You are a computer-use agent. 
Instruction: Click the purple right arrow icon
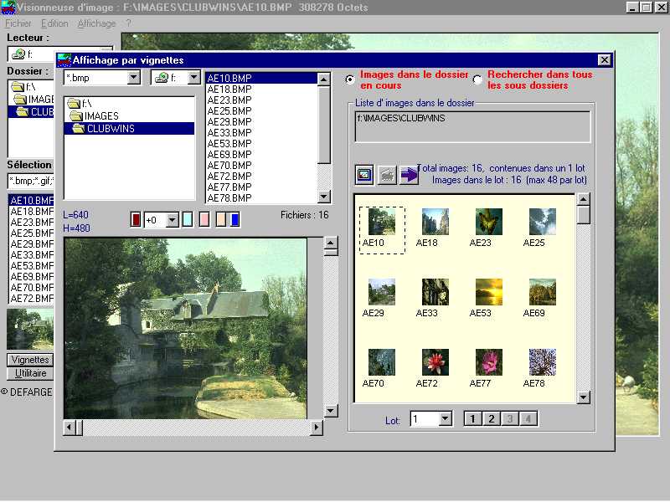tap(408, 174)
